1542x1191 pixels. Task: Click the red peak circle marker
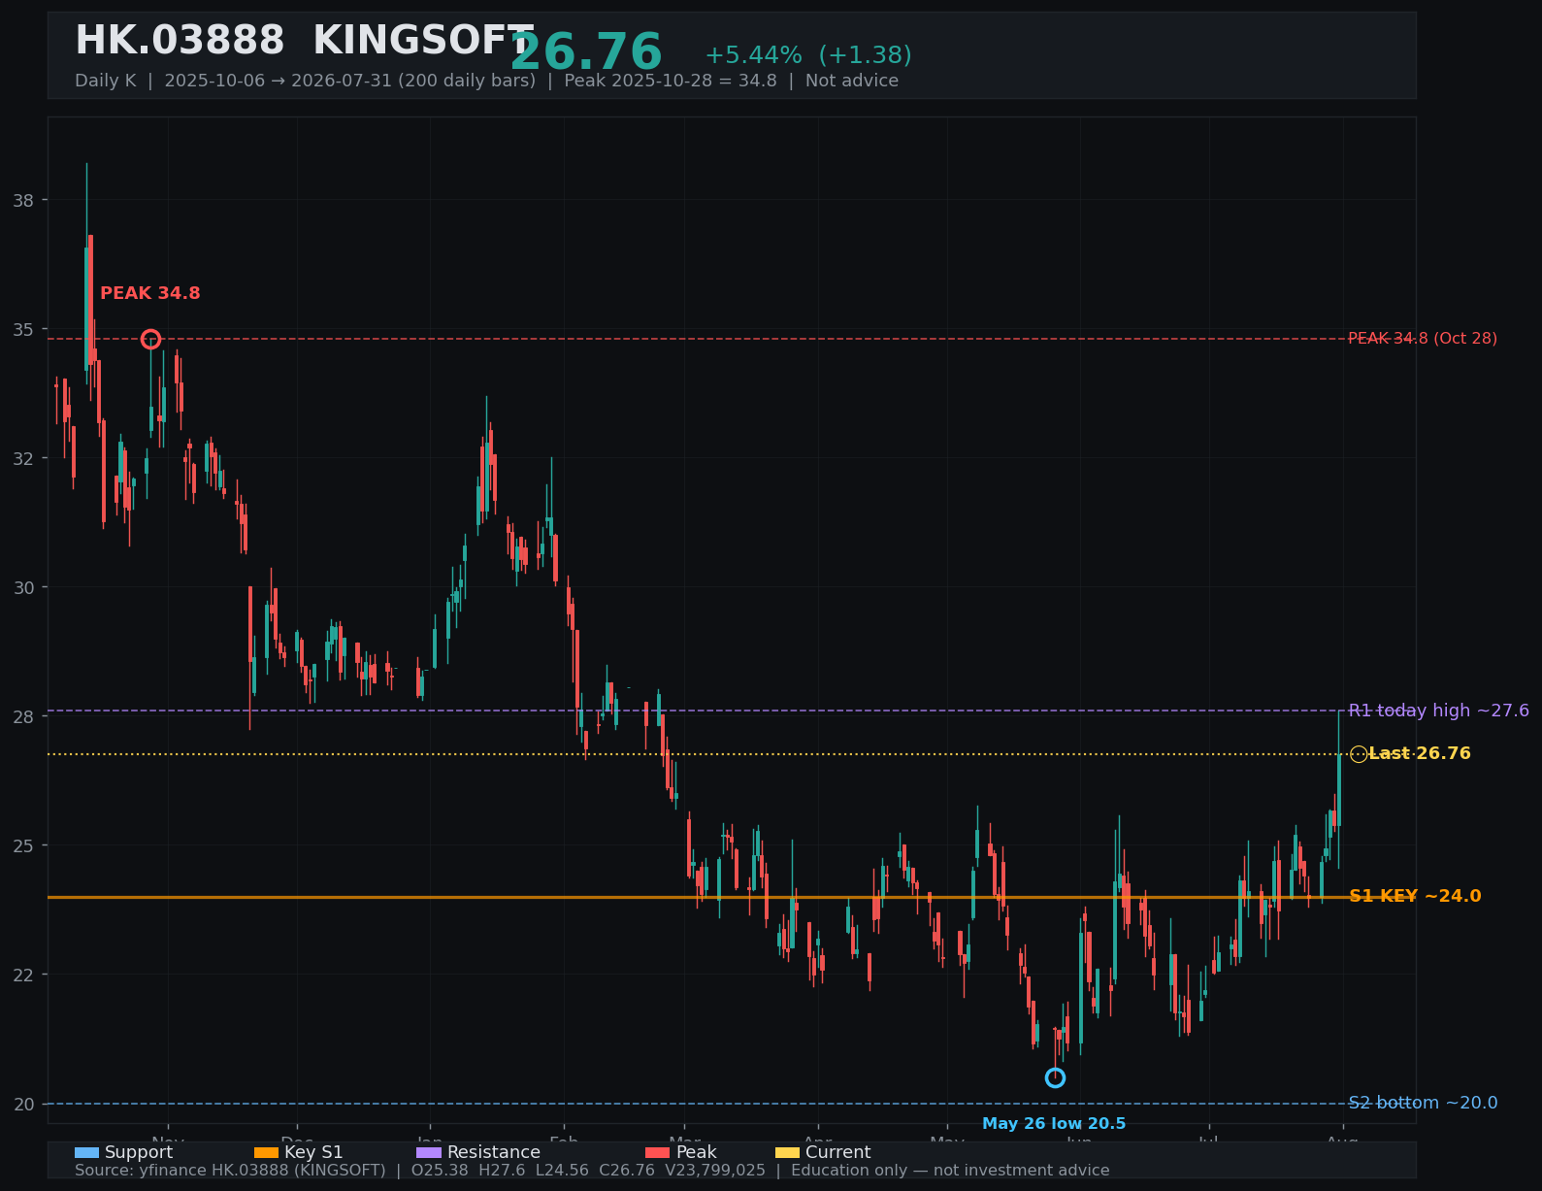point(150,339)
